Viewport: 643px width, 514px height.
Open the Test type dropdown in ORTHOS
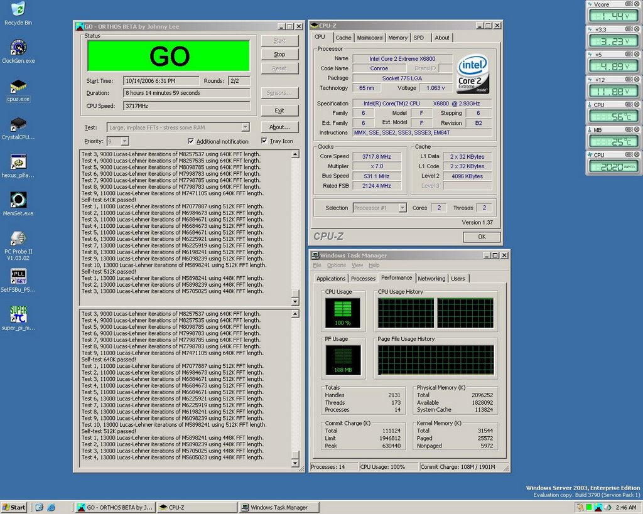click(246, 127)
